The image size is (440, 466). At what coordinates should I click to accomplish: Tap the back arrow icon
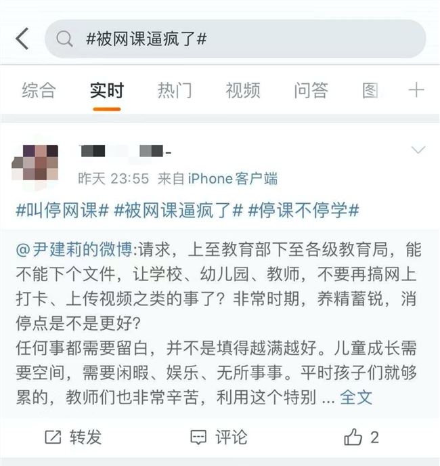22,39
